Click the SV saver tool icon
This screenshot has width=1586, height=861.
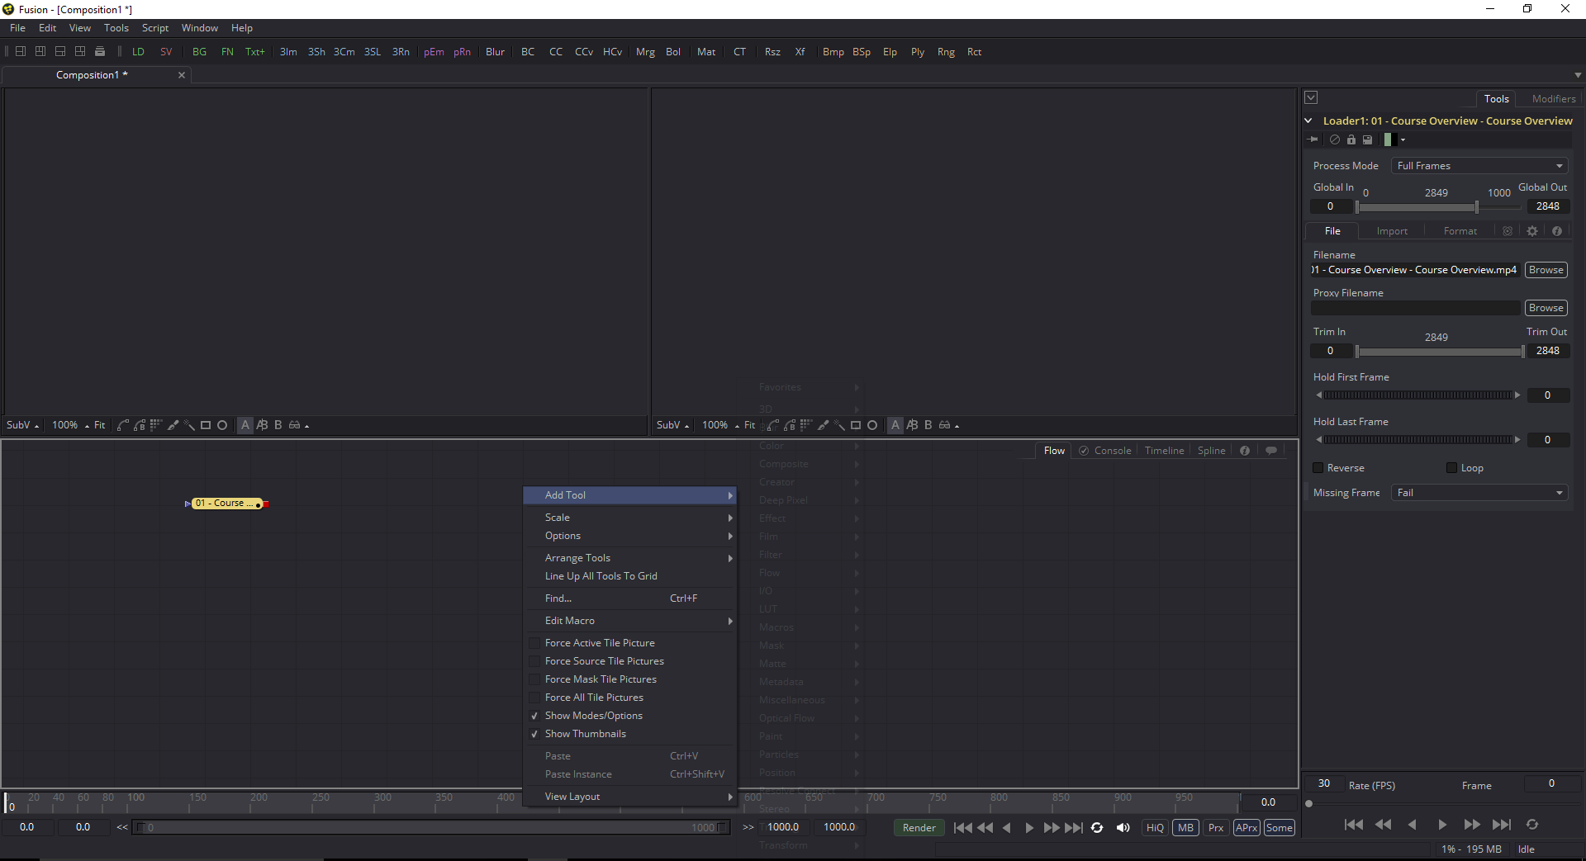(166, 52)
